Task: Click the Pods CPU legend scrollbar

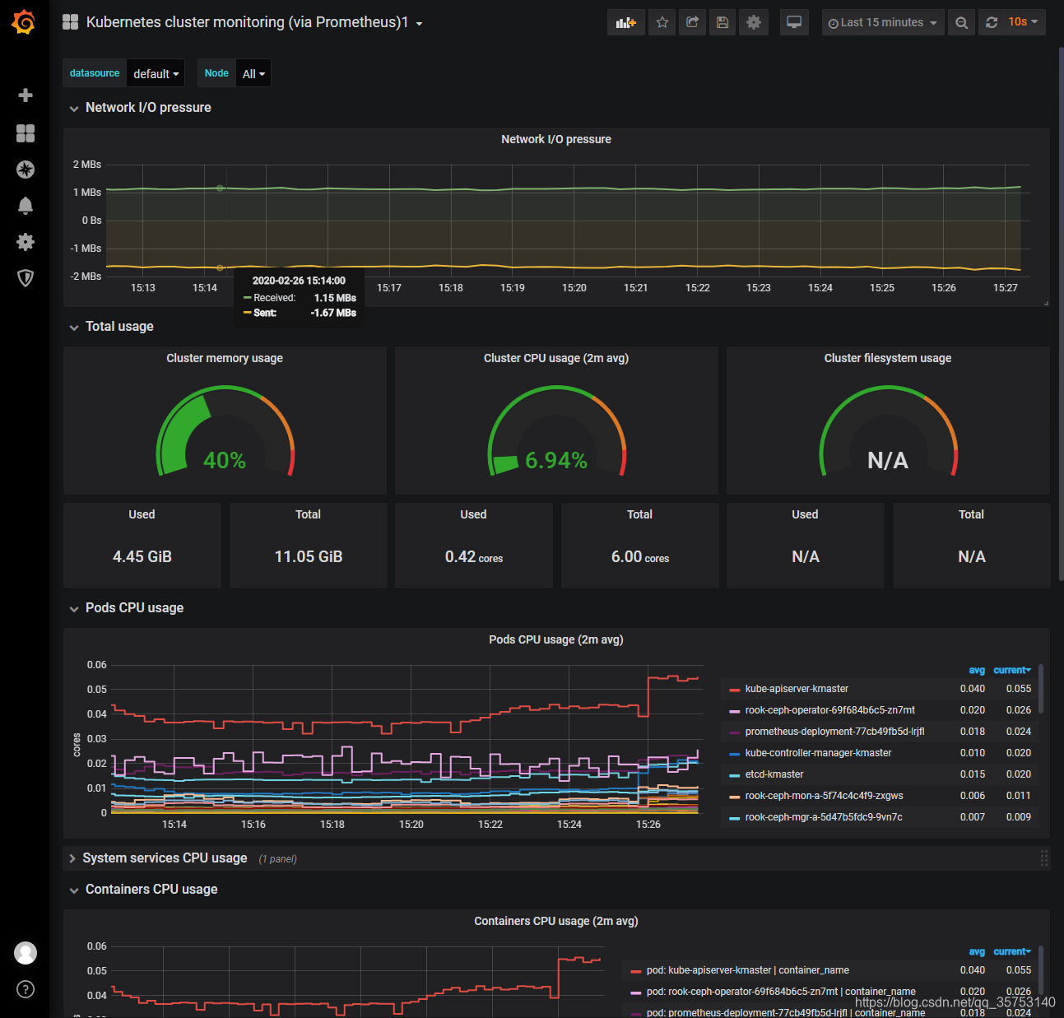Action: coord(1041,689)
